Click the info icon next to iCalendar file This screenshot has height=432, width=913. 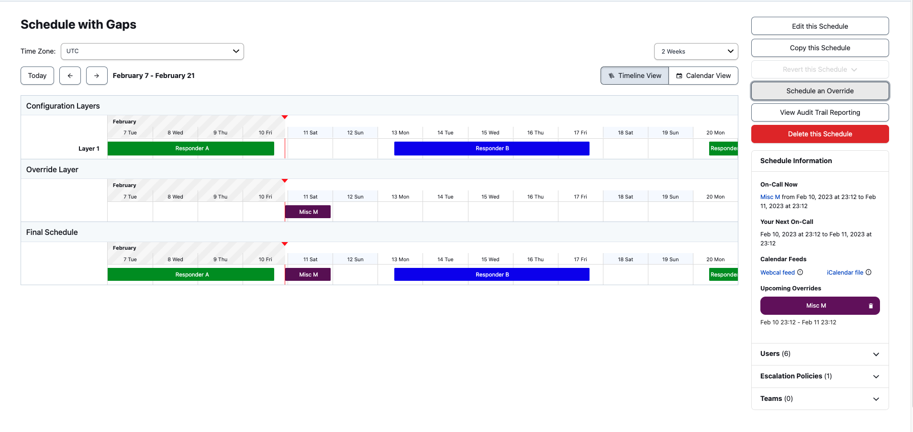coord(869,272)
